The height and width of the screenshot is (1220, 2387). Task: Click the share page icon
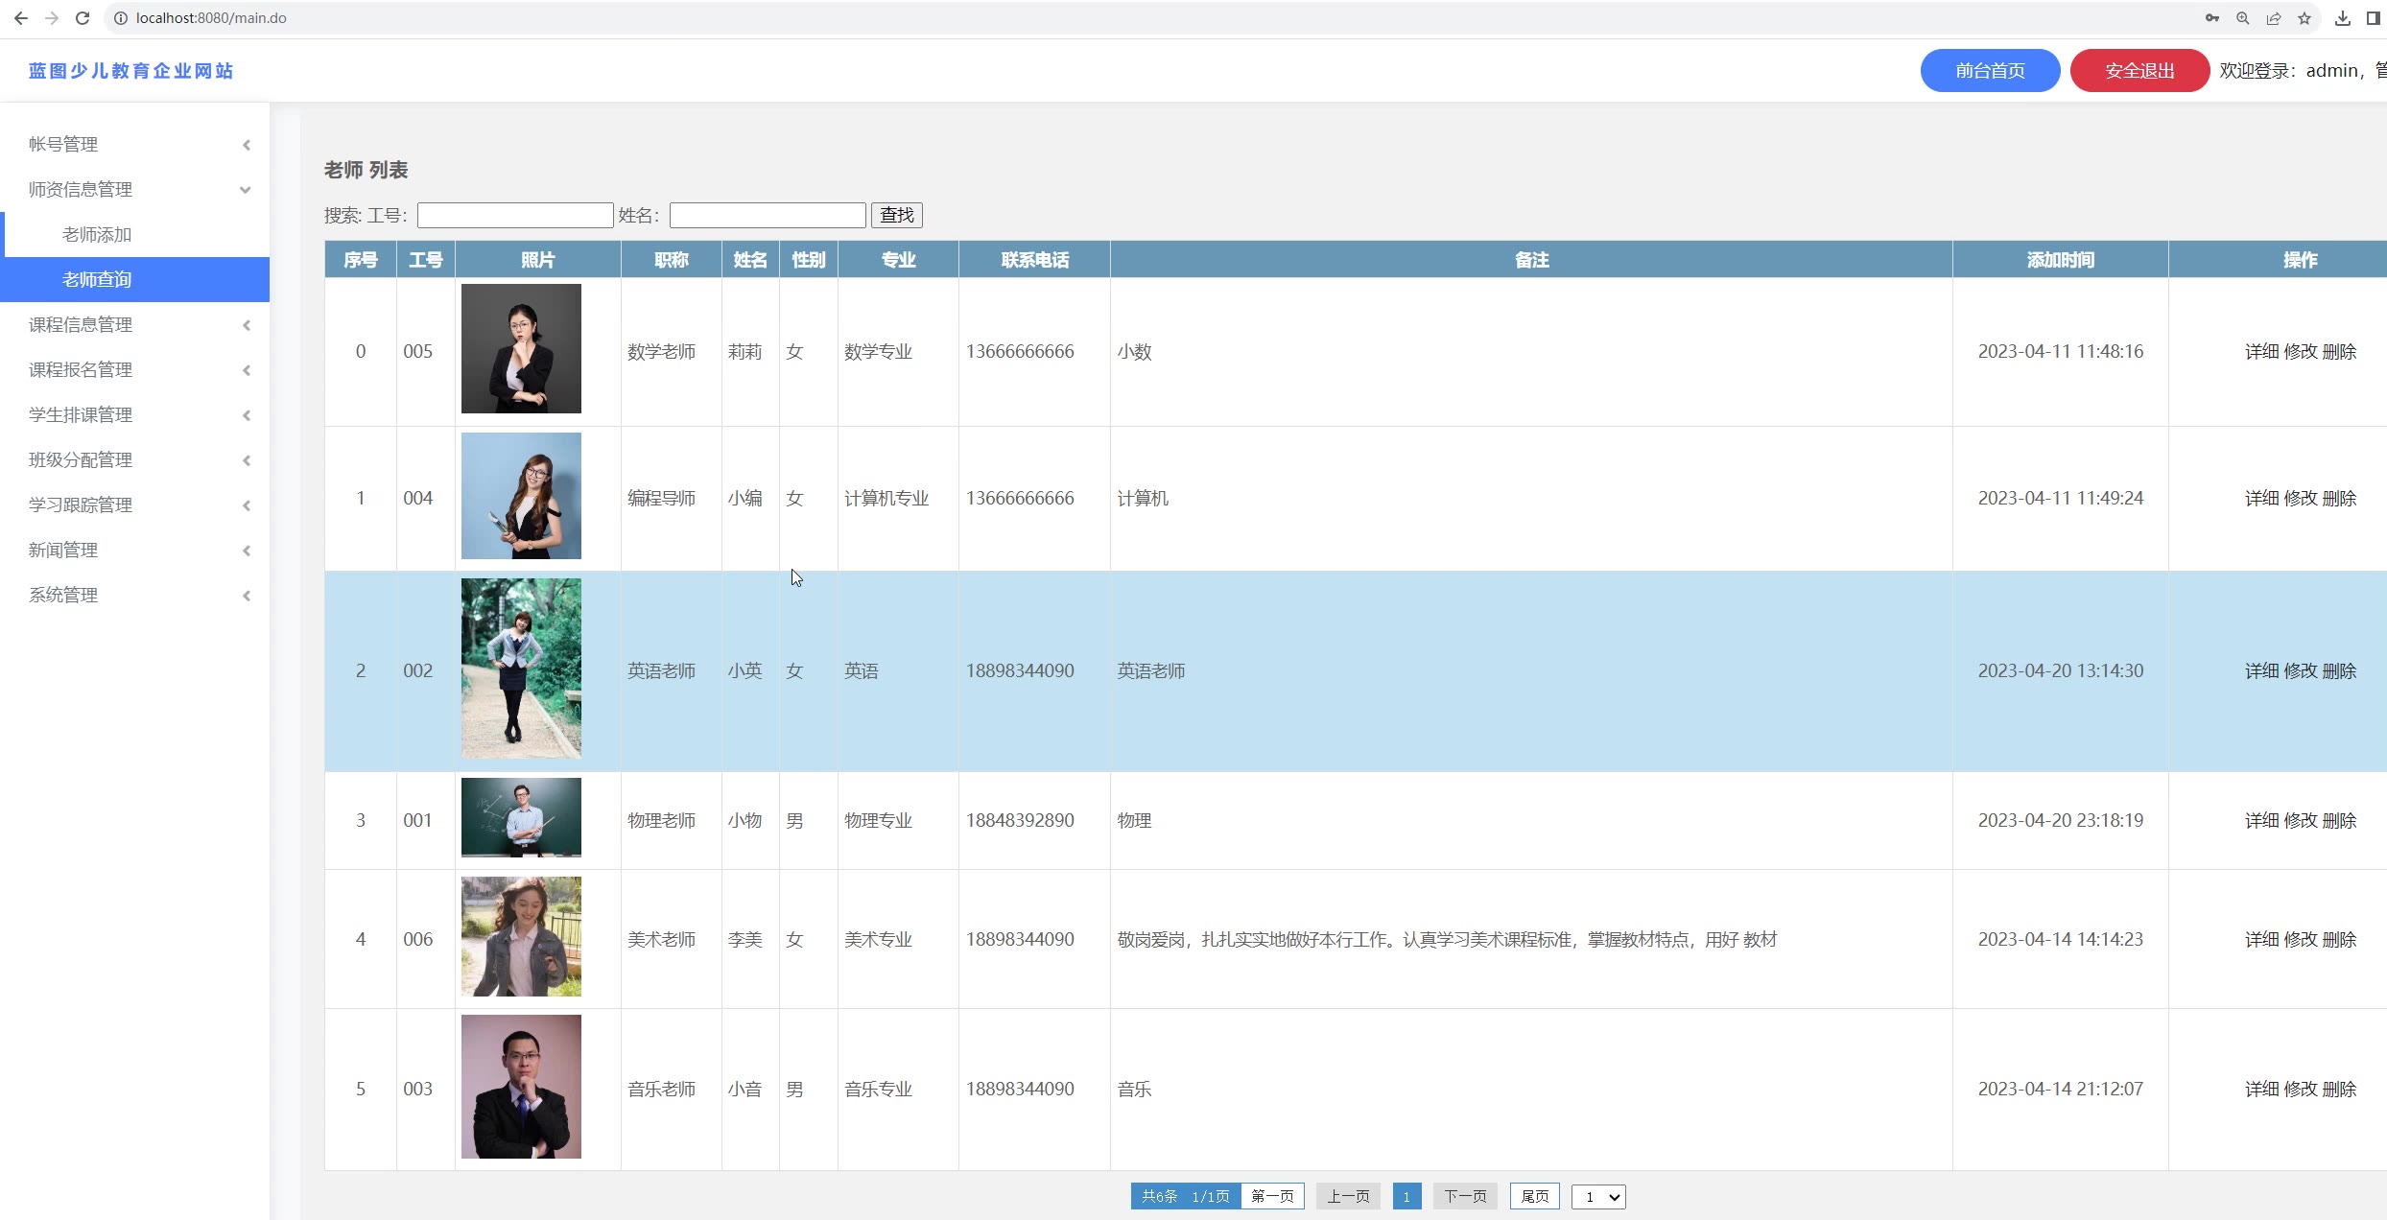(2274, 18)
